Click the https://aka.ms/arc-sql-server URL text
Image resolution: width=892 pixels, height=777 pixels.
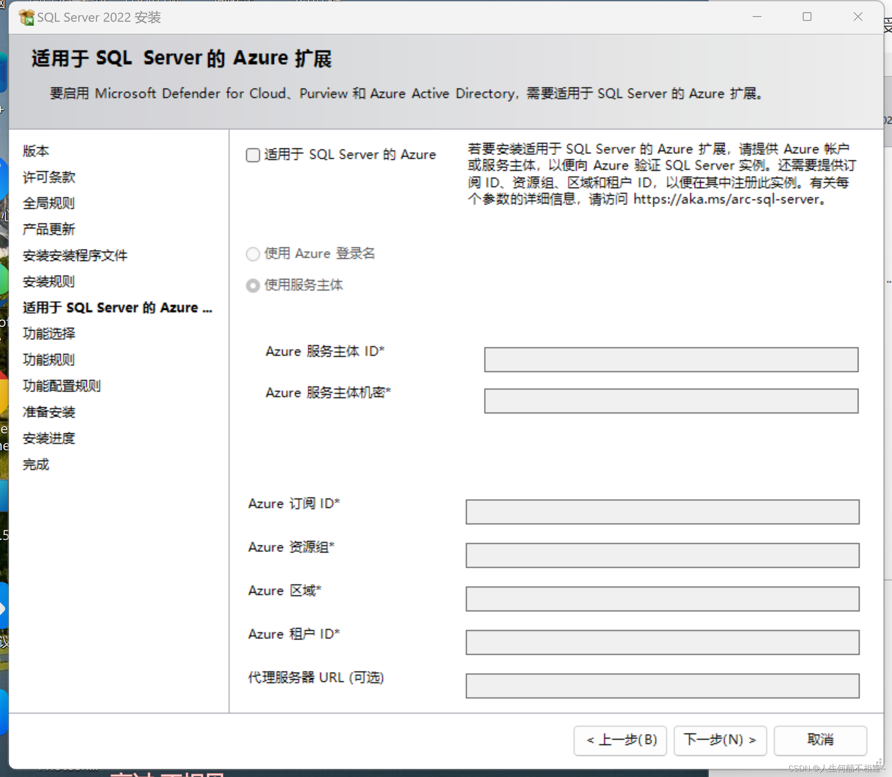click(x=727, y=199)
